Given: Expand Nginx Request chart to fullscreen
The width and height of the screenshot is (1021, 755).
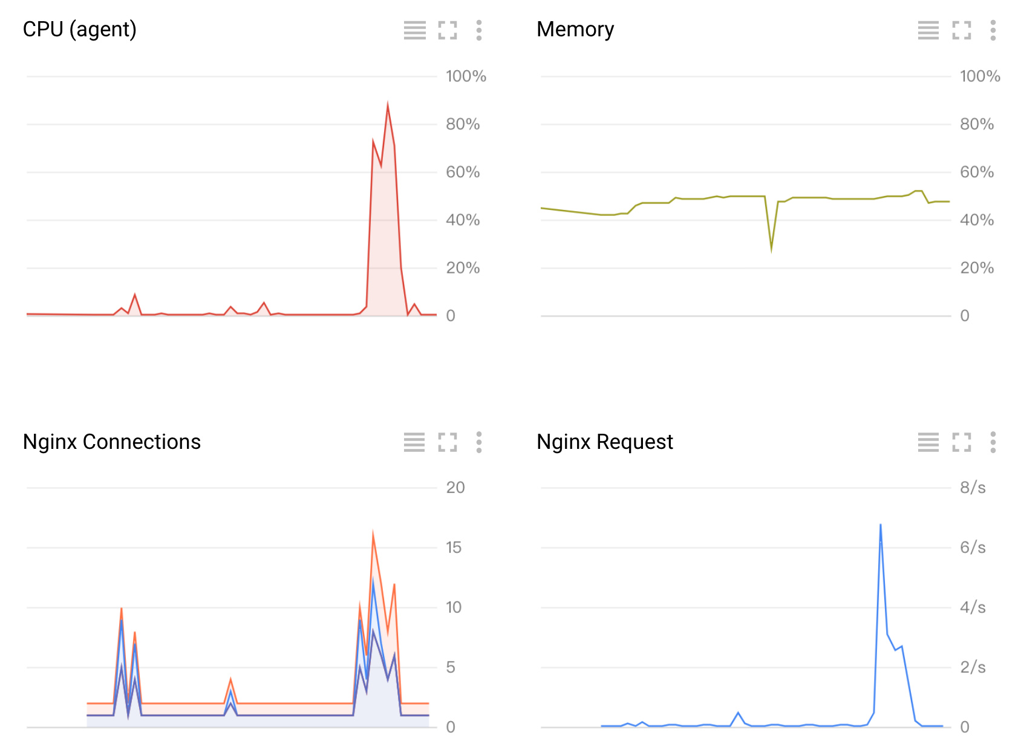Looking at the screenshot, I should (962, 442).
